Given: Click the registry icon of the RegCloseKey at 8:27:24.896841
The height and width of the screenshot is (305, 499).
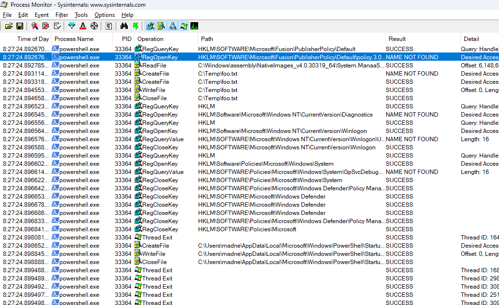Looking at the screenshot, I should (138, 229).
